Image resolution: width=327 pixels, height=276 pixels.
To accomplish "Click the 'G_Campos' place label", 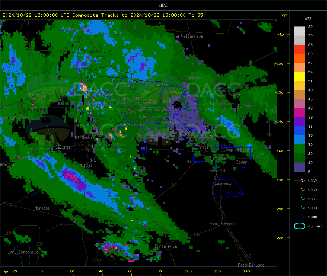I will (x=246, y=106).
